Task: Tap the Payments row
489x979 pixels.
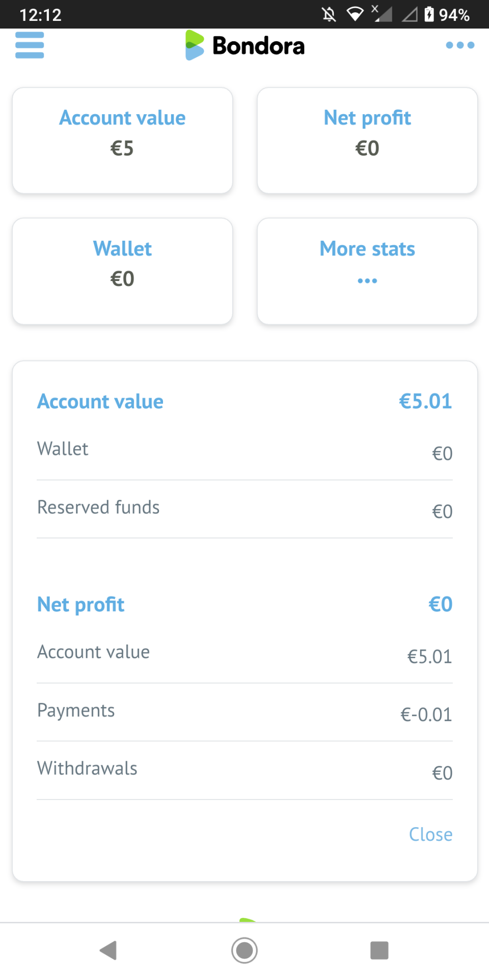Action: 244,711
